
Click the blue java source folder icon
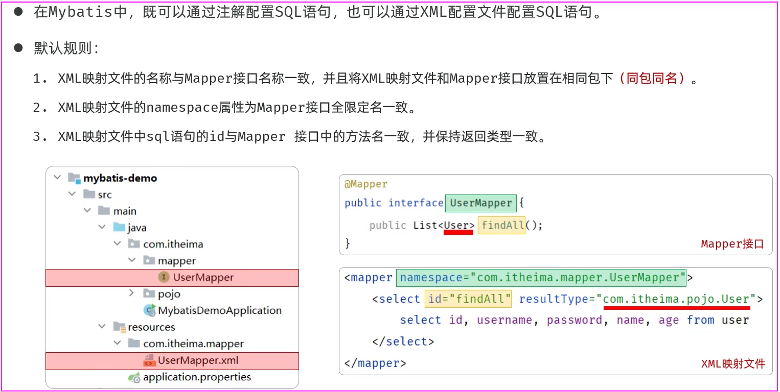point(119,228)
